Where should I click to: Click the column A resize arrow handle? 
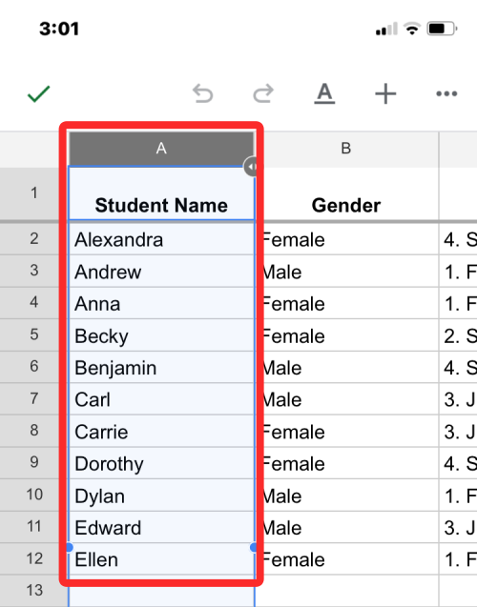coord(252,167)
